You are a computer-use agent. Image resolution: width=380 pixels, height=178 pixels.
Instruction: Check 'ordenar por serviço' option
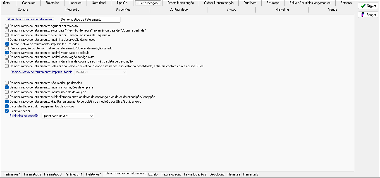click(7, 35)
